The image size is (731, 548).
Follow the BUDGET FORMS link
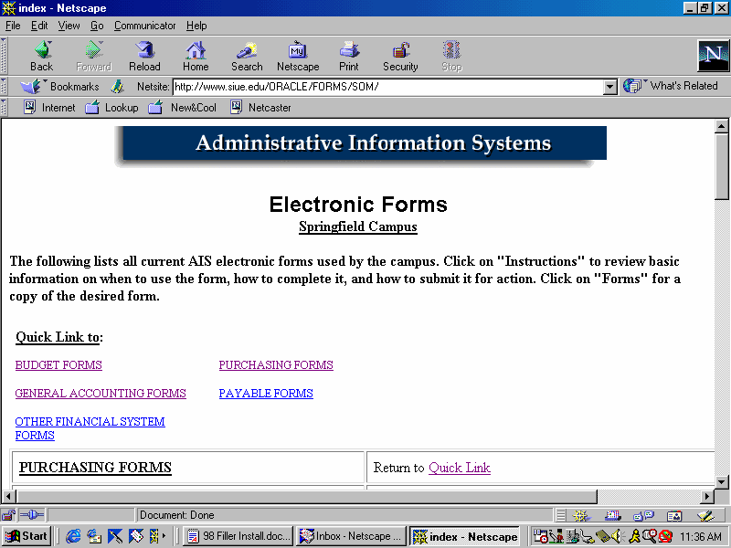click(58, 365)
